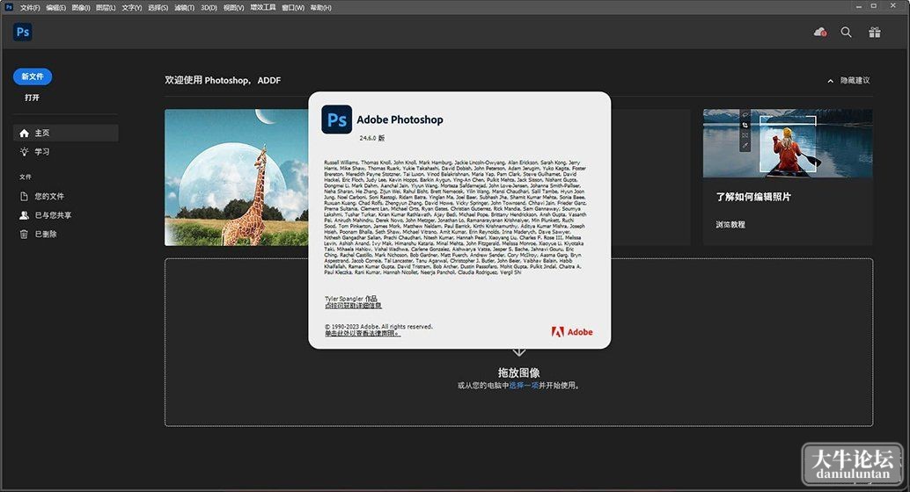
Task: Click the 点按可获取详细信息 link in About dialog
Action: pyautogui.click(x=353, y=306)
